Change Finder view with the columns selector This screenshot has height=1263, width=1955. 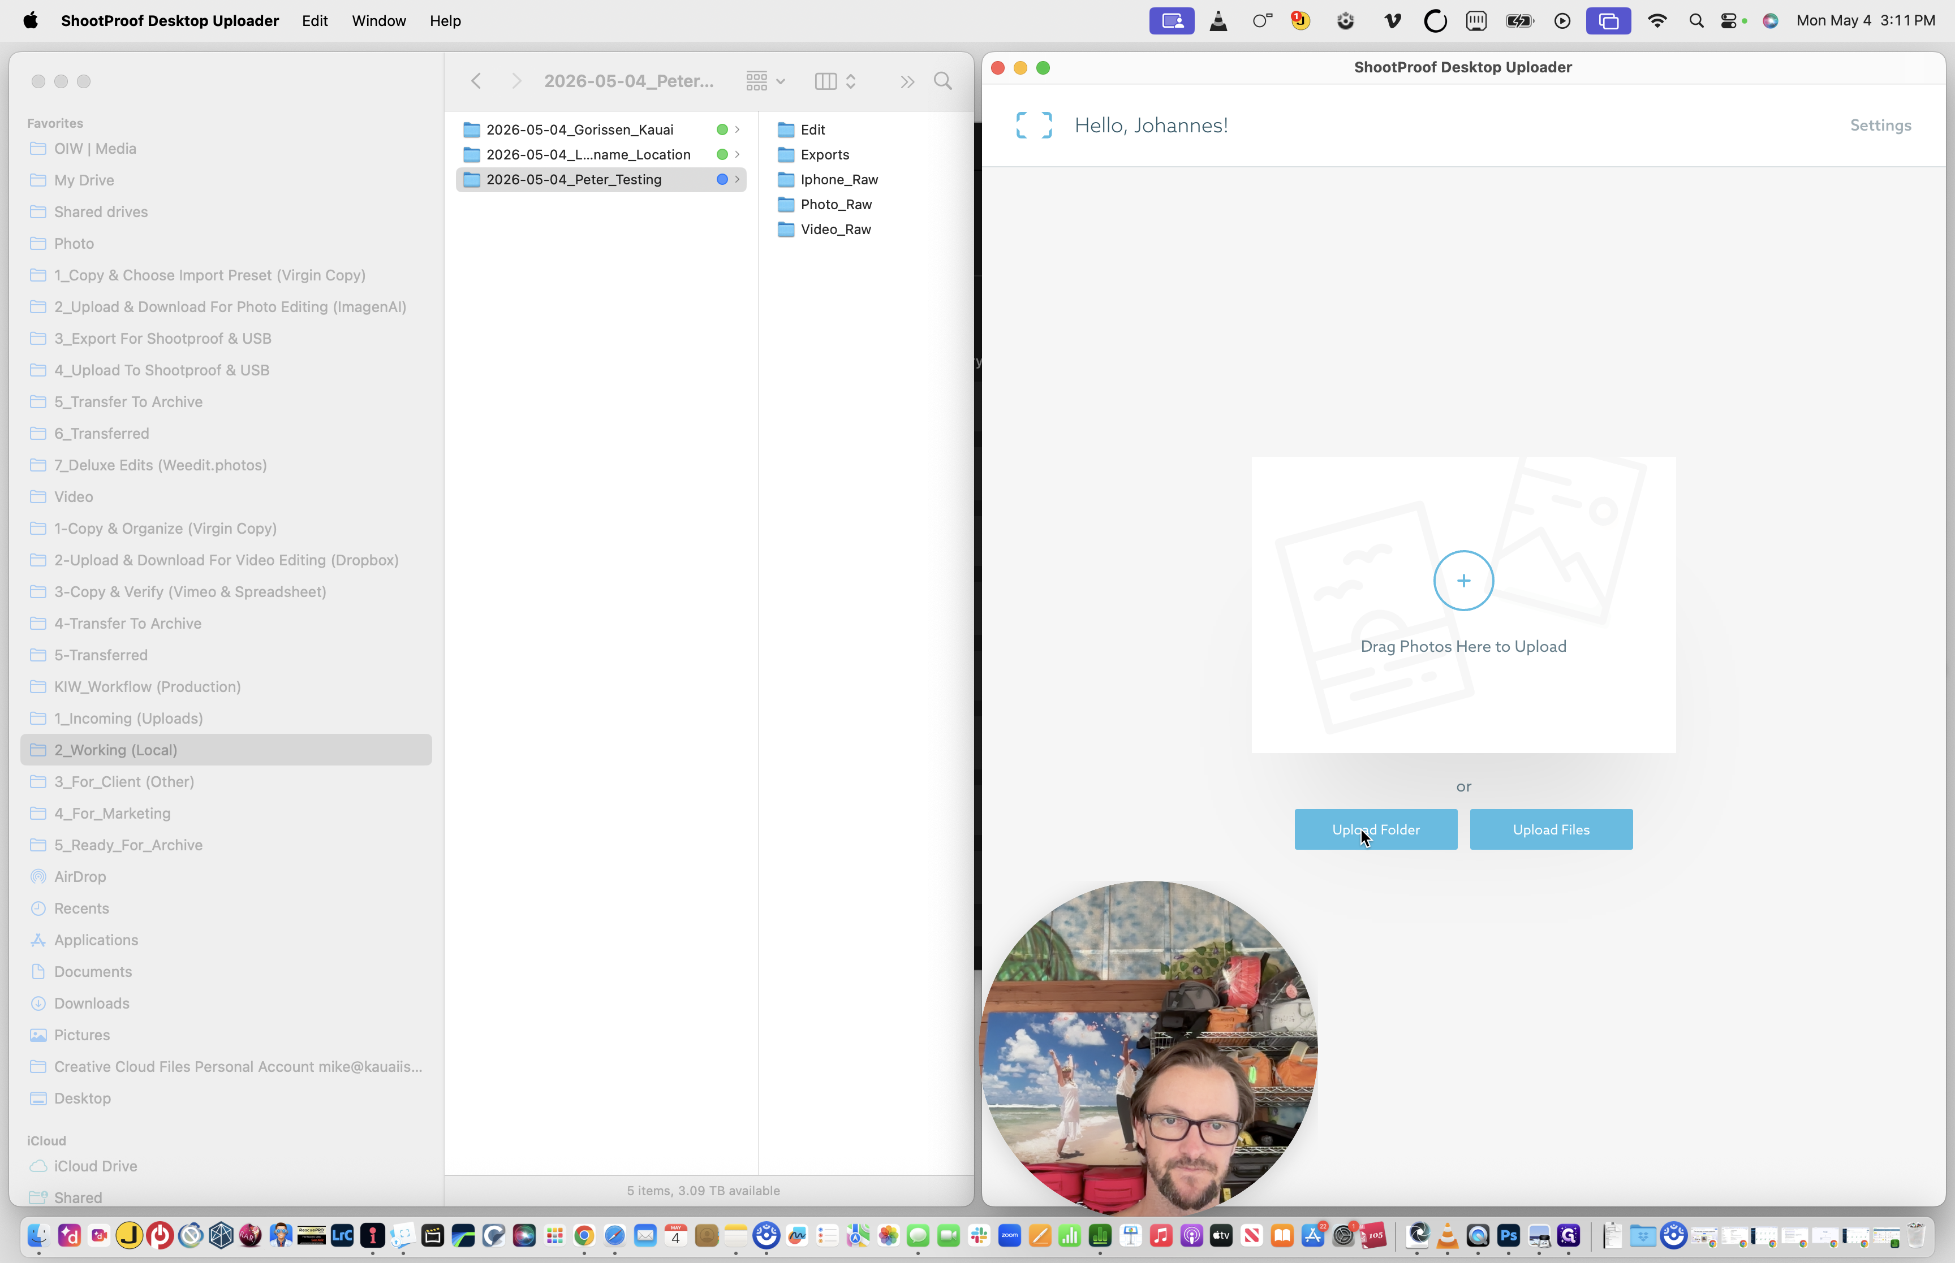click(835, 81)
